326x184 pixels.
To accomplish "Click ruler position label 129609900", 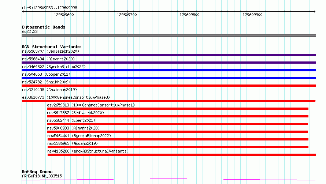I will click(252, 15).
